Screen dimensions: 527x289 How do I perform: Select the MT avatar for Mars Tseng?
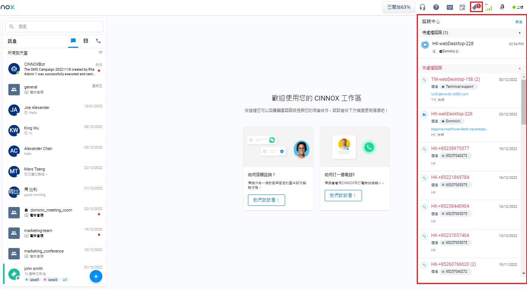pos(14,171)
